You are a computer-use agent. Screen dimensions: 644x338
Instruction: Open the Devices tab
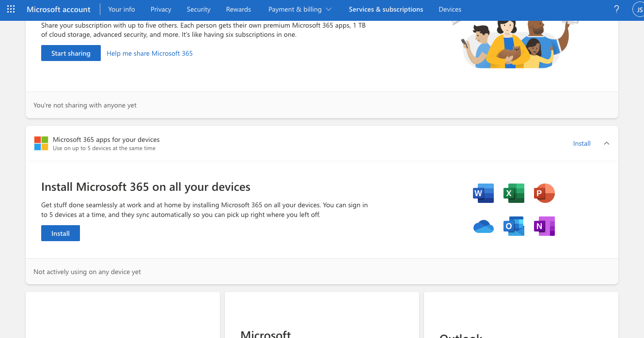pyautogui.click(x=450, y=9)
